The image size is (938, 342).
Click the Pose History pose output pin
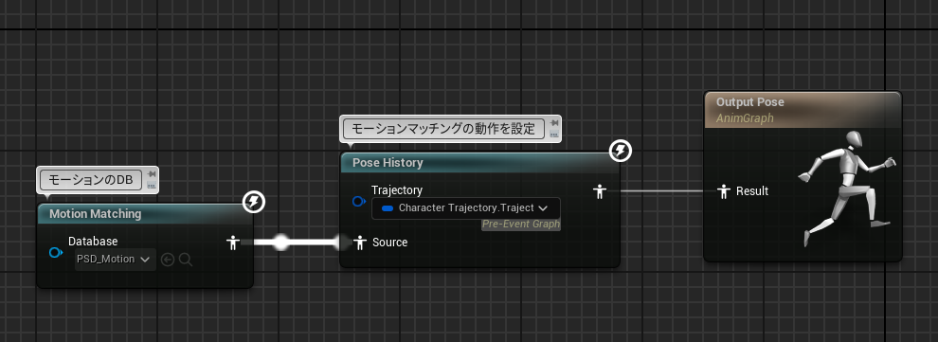[600, 191]
